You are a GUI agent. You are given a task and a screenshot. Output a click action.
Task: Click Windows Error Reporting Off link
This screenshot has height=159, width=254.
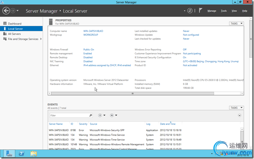point(185,50)
